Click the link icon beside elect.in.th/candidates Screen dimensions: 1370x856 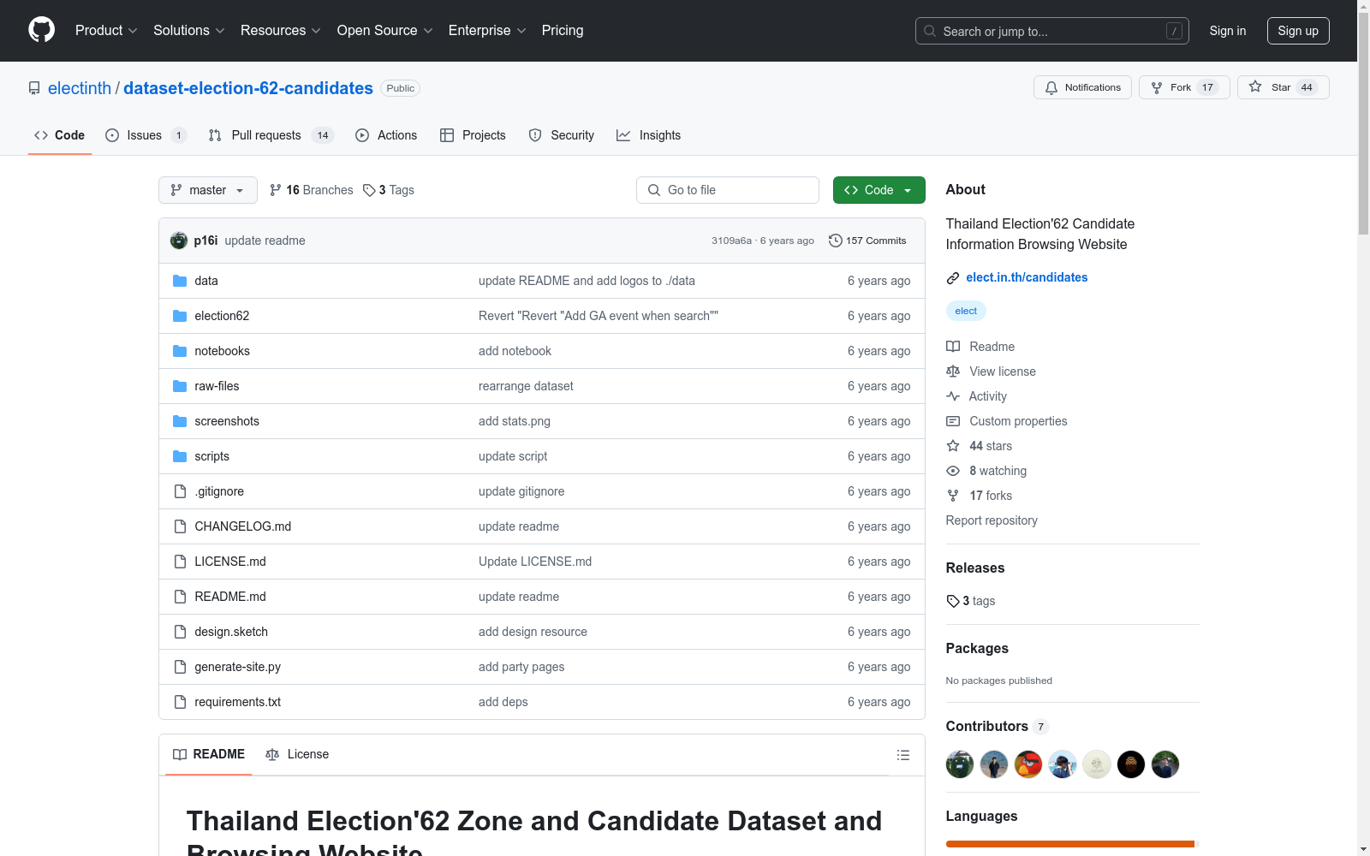[x=953, y=278]
